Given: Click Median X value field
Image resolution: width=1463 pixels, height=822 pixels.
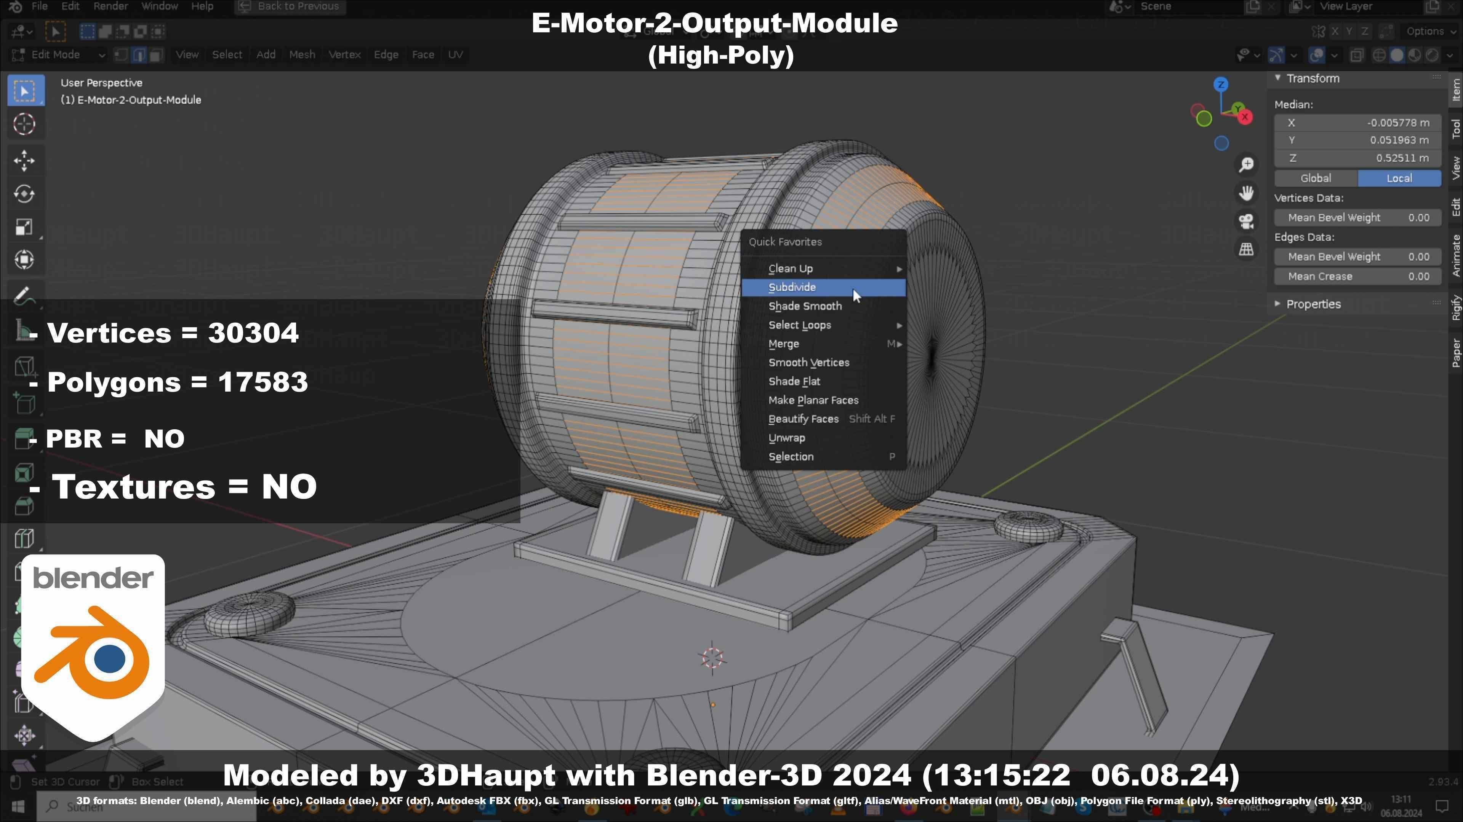Looking at the screenshot, I should tap(1357, 123).
